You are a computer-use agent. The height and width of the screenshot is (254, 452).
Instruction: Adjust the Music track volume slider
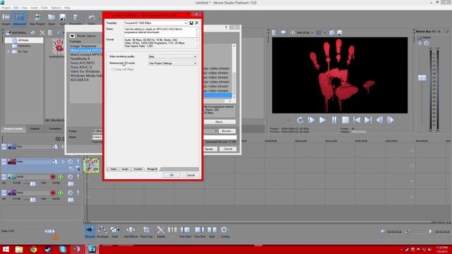(x=33, y=199)
